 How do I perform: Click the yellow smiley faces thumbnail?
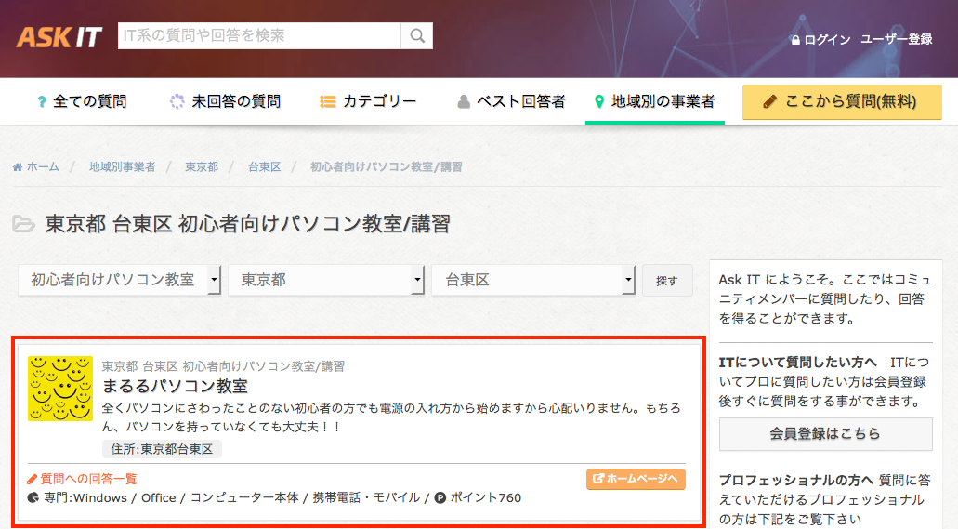pyautogui.click(x=60, y=389)
